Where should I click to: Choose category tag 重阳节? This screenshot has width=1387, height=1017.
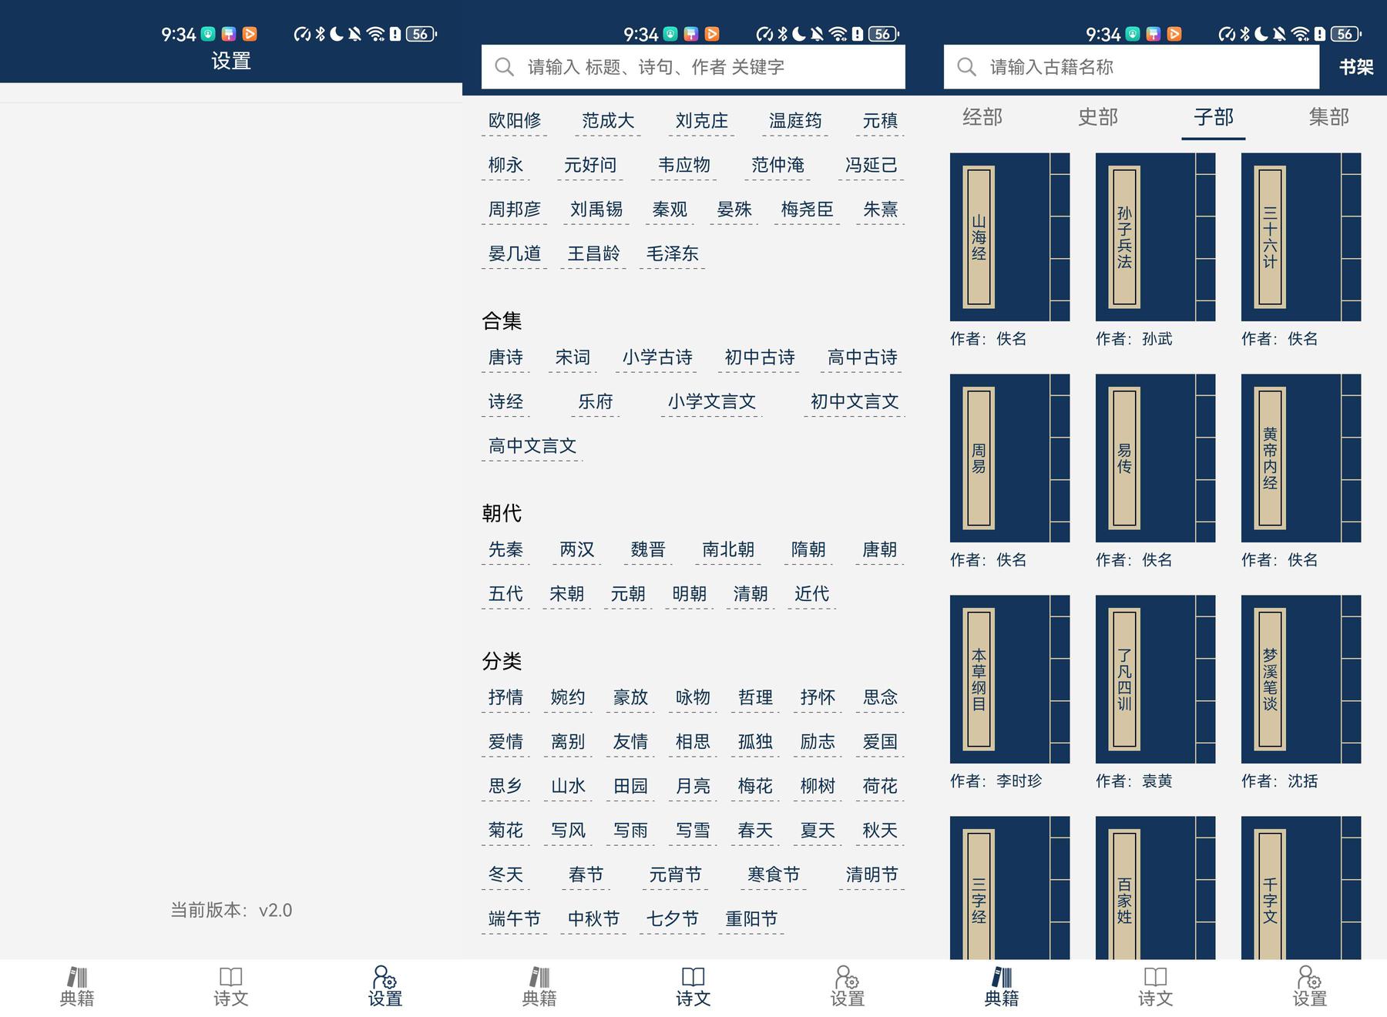coord(751,919)
